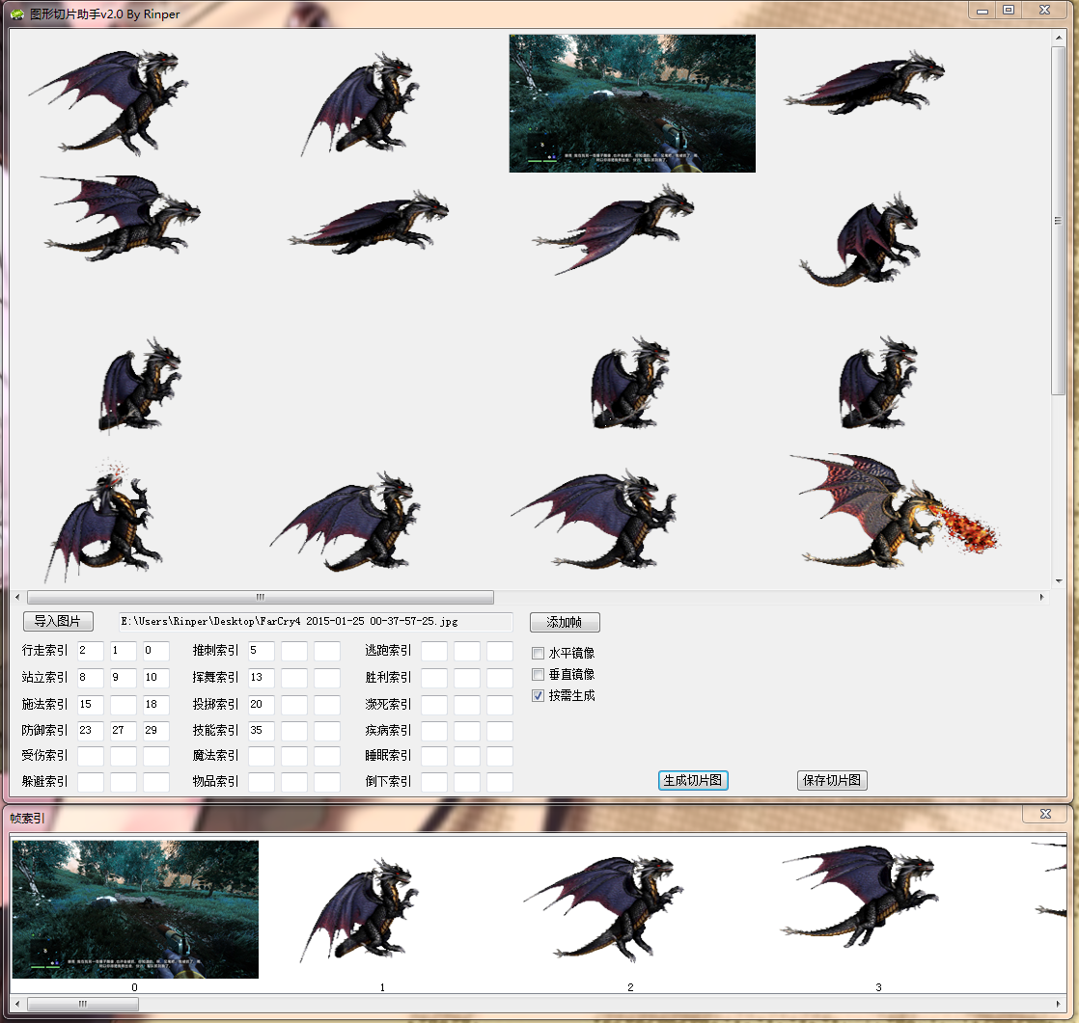Click the 保存切片图 save button

tap(831, 780)
